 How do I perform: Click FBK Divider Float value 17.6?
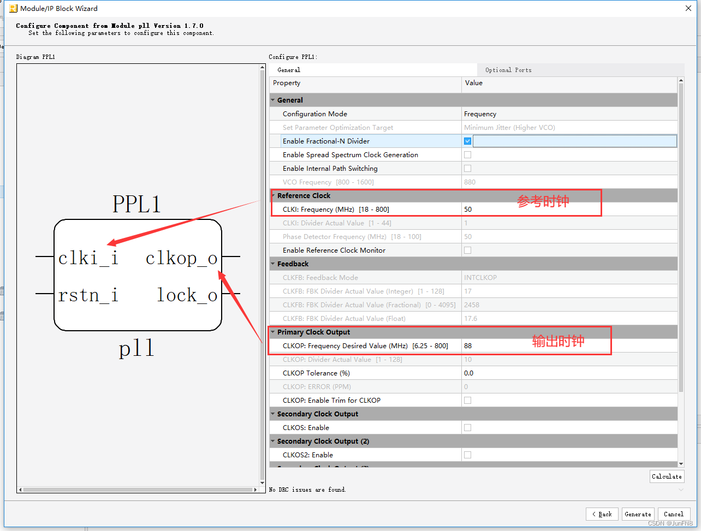tap(471, 318)
